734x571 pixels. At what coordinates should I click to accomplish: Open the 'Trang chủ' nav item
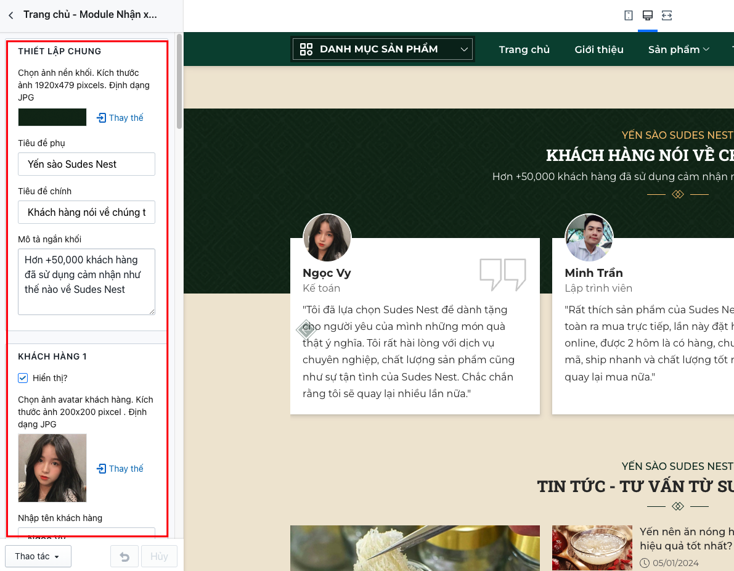click(524, 50)
